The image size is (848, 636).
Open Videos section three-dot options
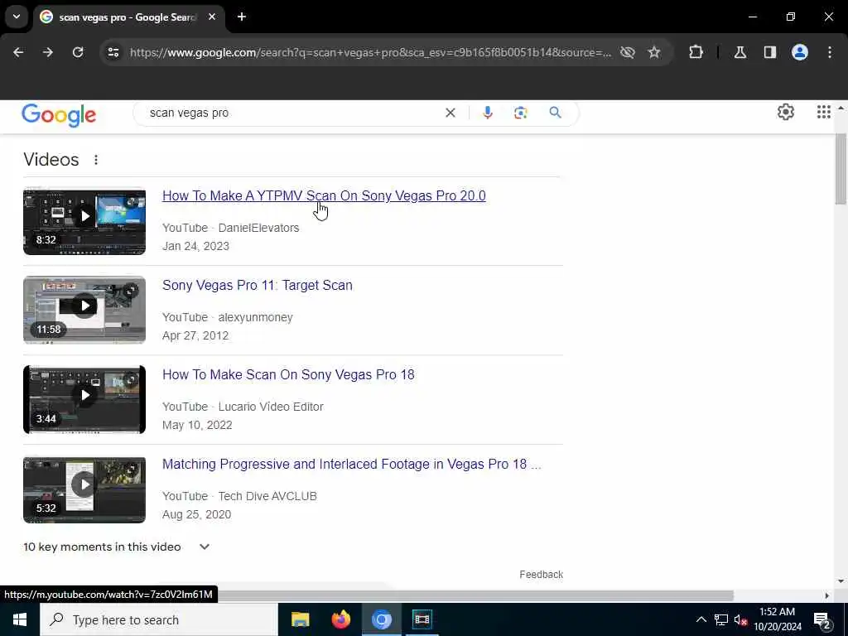point(96,160)
